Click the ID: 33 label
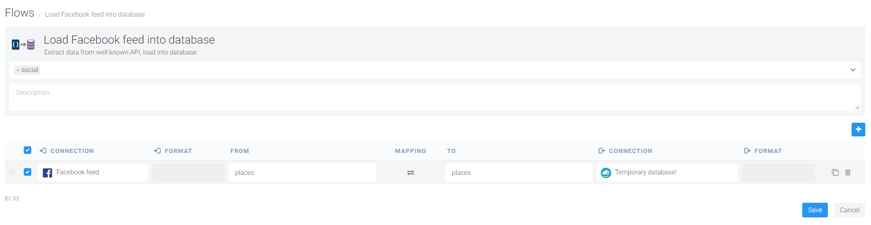 click(x=12, y=198)
